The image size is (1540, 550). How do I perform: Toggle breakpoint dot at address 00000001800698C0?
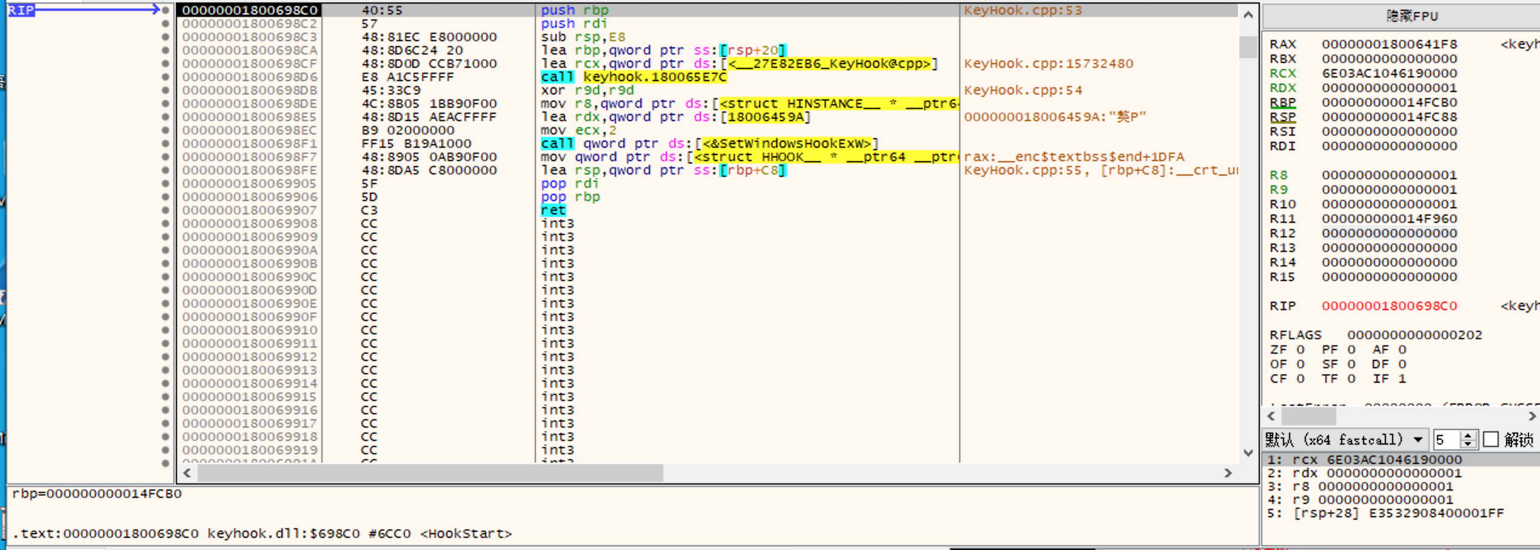coord(165,10)
